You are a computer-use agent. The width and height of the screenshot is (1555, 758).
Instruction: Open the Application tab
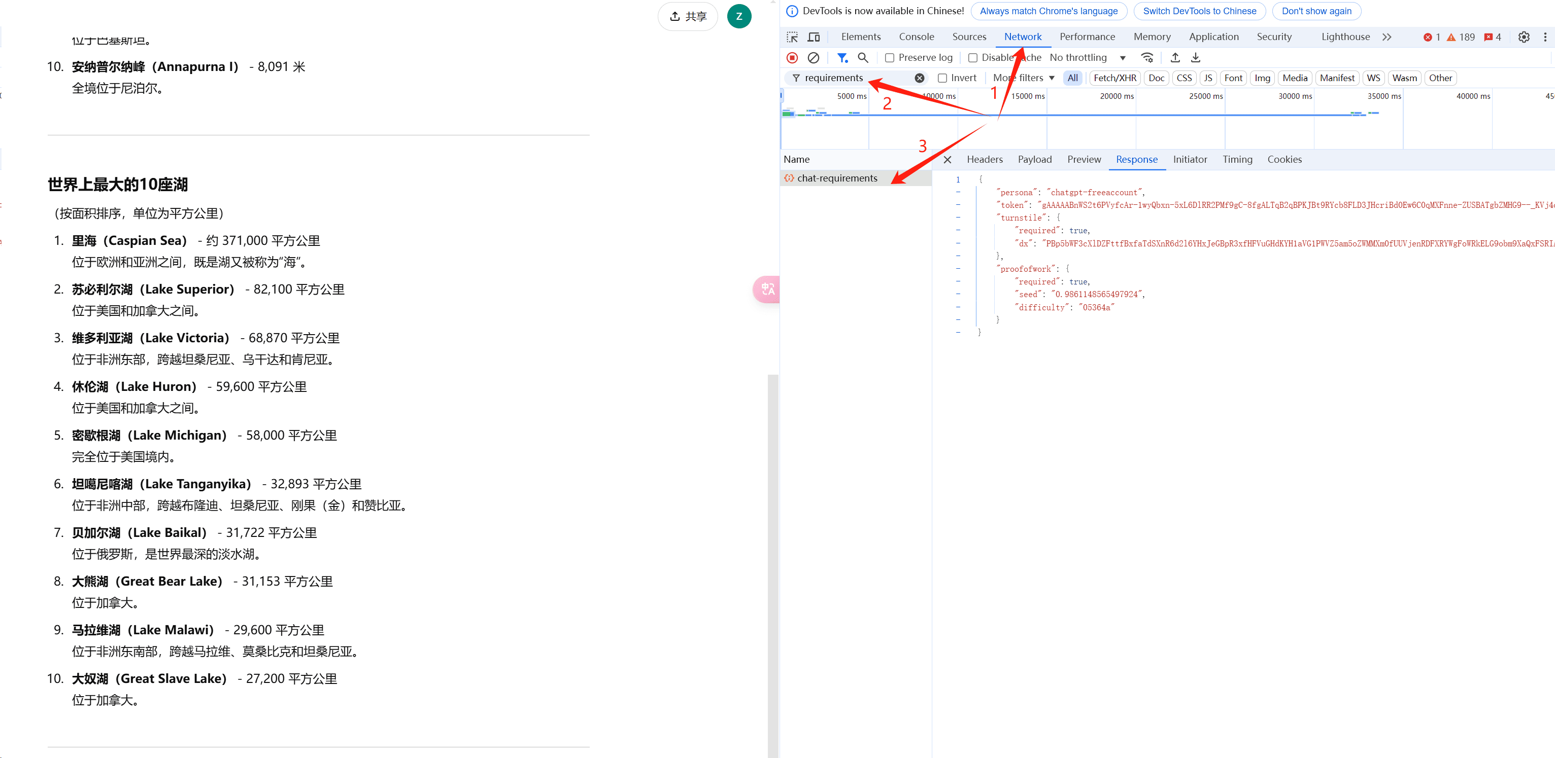coord(1213,38)
